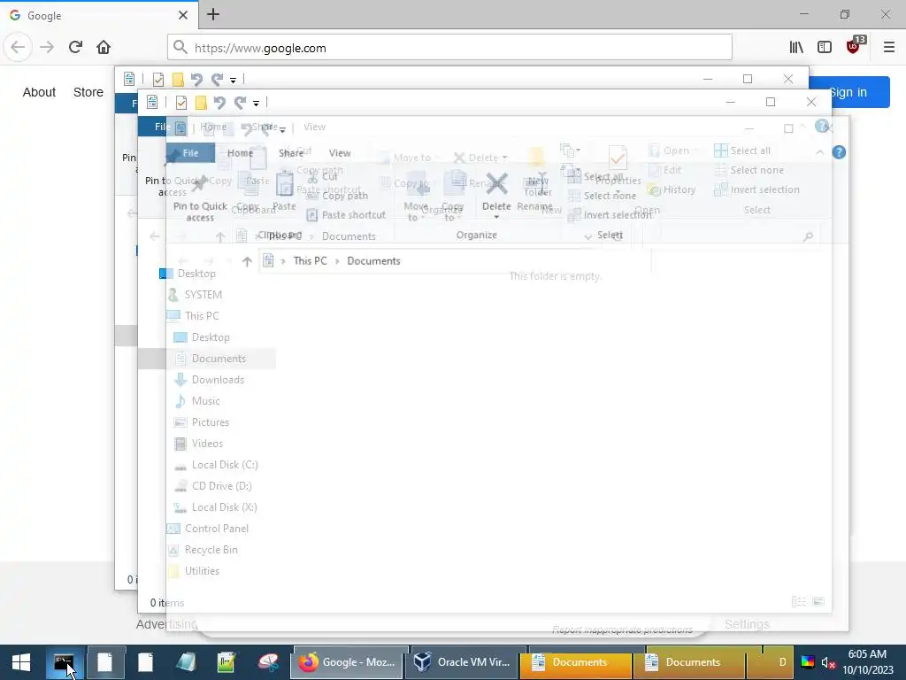Screen dimensions: 906x680
Task: Open Customize Quick Access dropdown, second Explorer
Action: pos(256,104)
